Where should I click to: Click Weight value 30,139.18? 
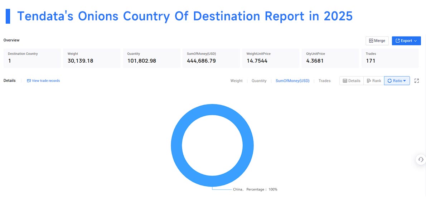click(81, 61)
